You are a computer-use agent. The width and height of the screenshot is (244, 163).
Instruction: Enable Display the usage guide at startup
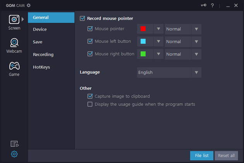[90, 104]
